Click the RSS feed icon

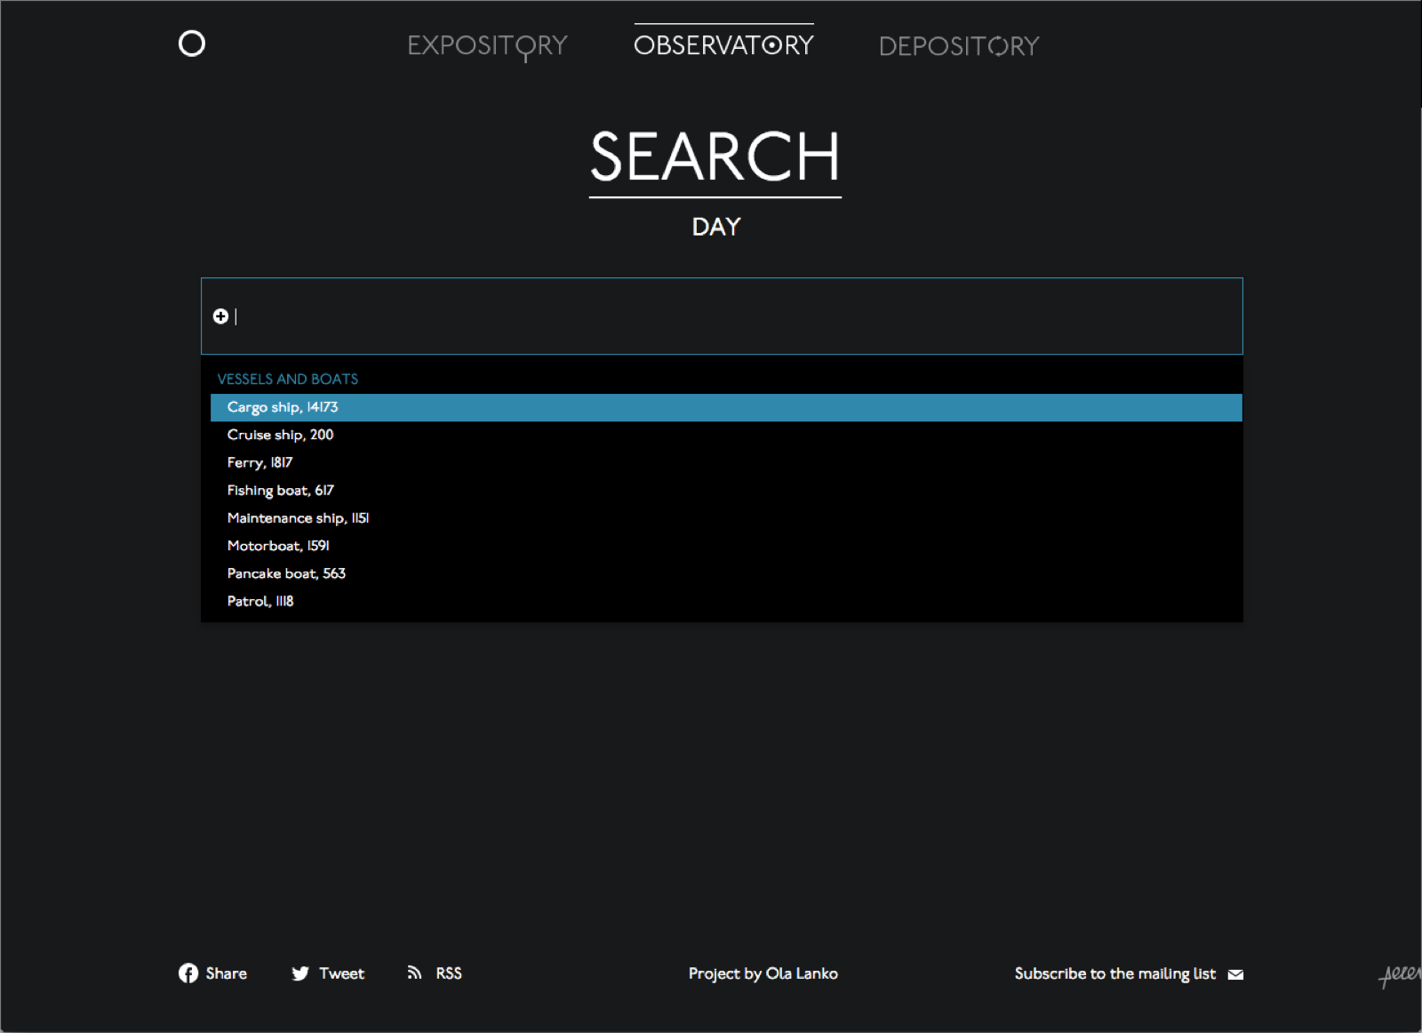click(414, 973)
